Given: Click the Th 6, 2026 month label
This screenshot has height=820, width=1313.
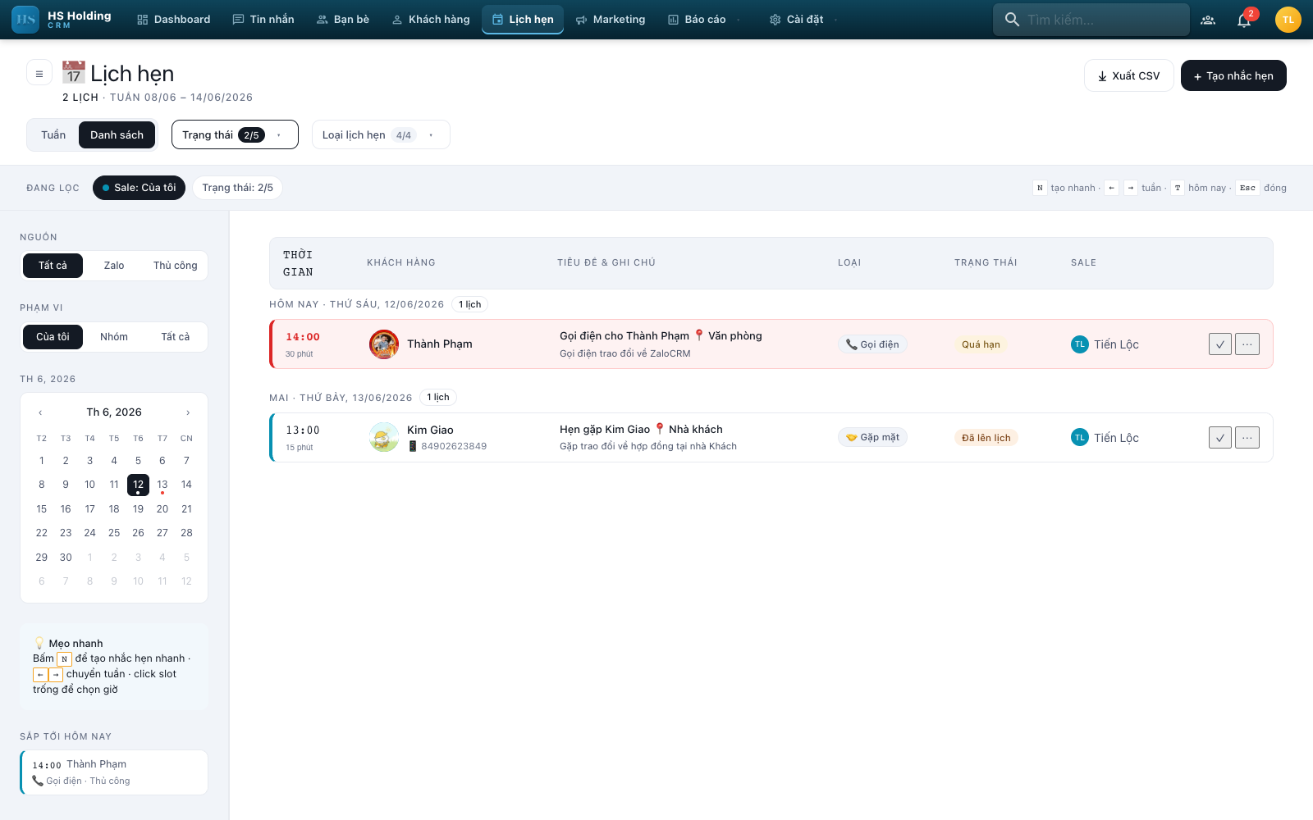Looking at the screenshot, I should click(114, 412).
